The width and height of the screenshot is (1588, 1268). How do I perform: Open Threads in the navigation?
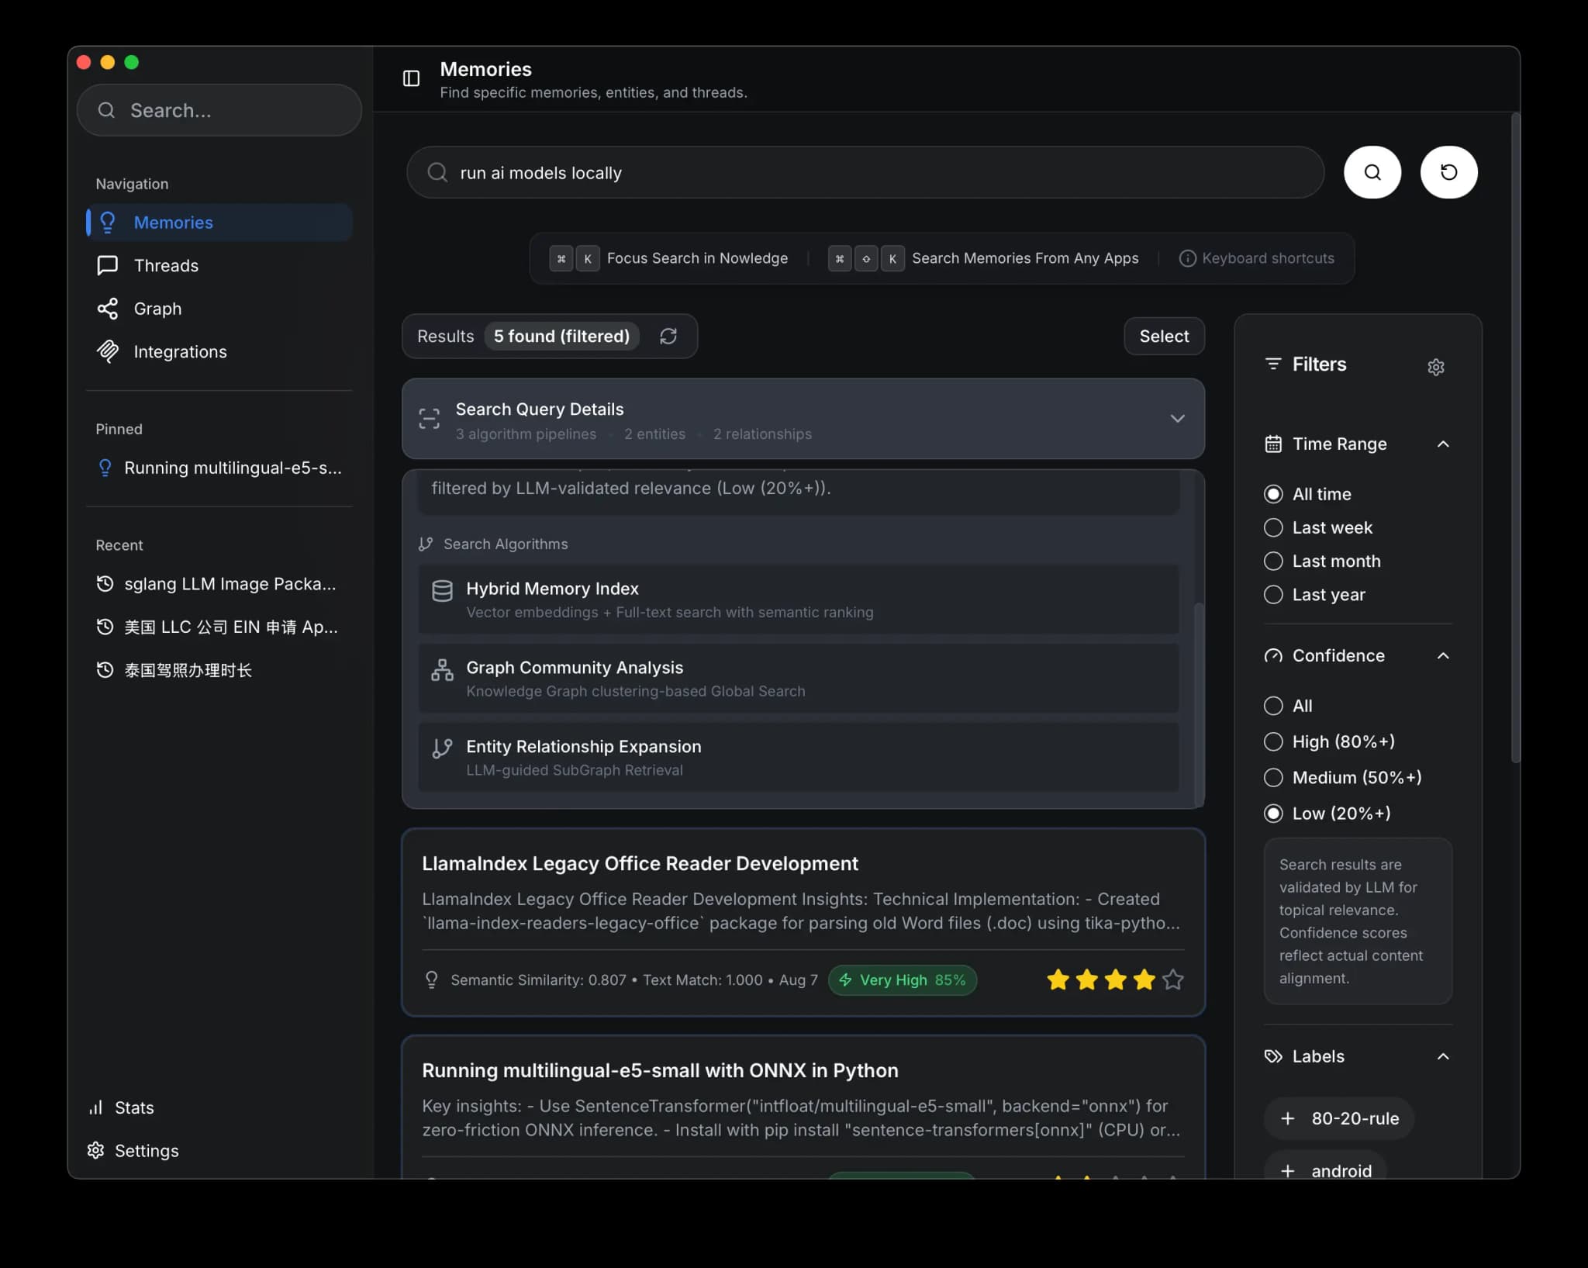165,265
